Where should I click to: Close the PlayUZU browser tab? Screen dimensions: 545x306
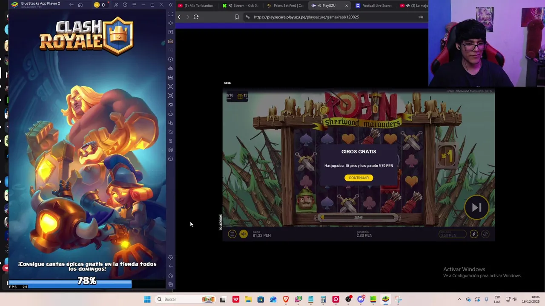click(346, 6)
